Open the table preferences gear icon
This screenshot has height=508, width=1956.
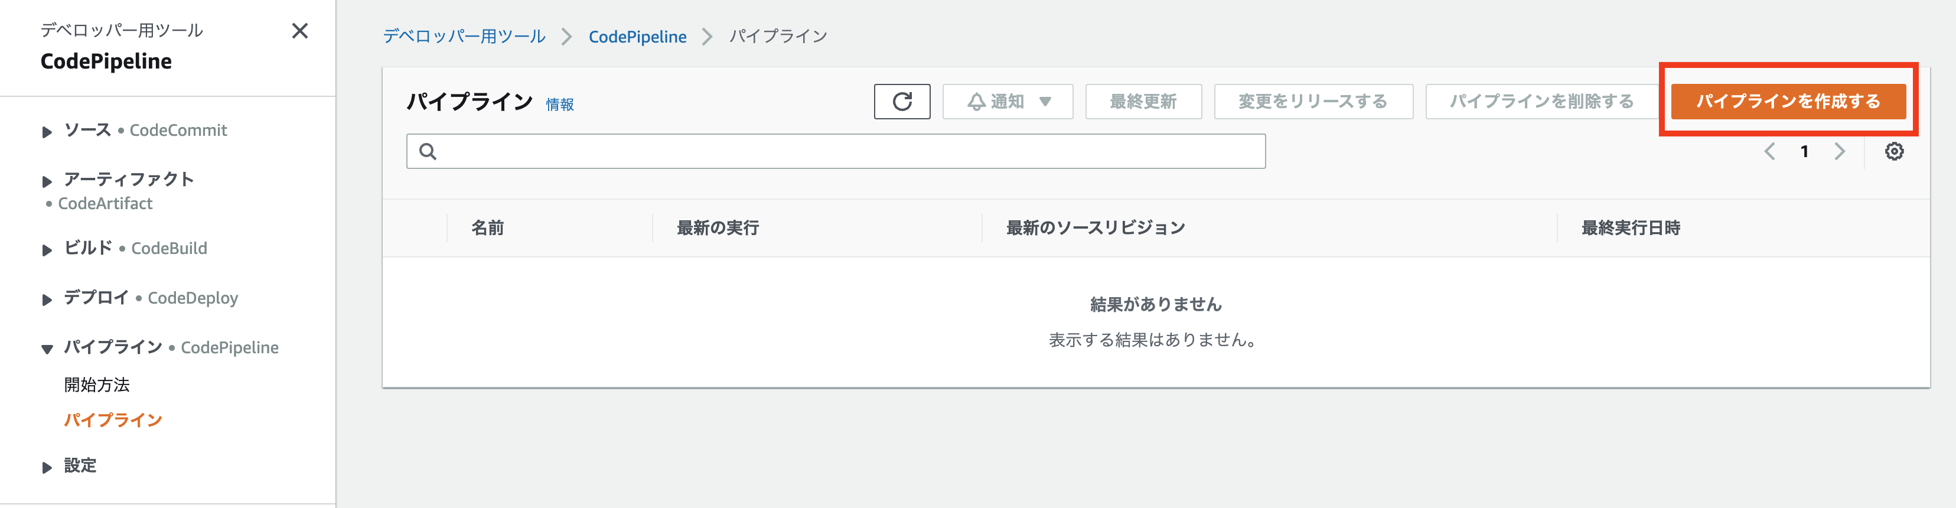pos(1894,151)
